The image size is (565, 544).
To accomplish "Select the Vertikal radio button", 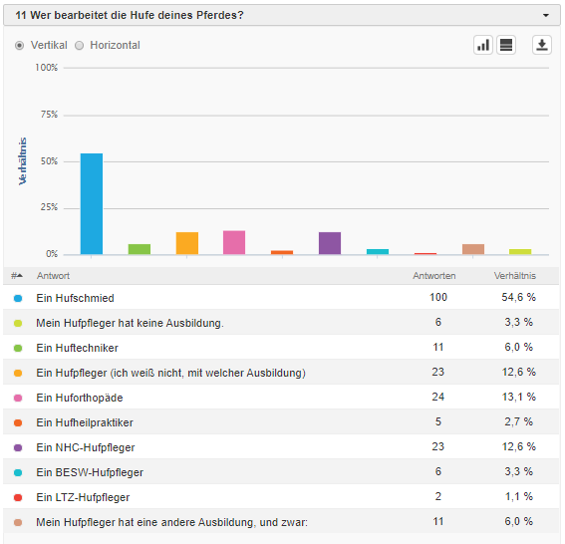I will click(19, 46).
